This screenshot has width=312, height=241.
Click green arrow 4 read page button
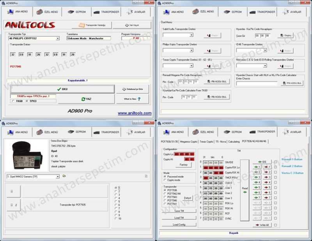tap(257, 182)
